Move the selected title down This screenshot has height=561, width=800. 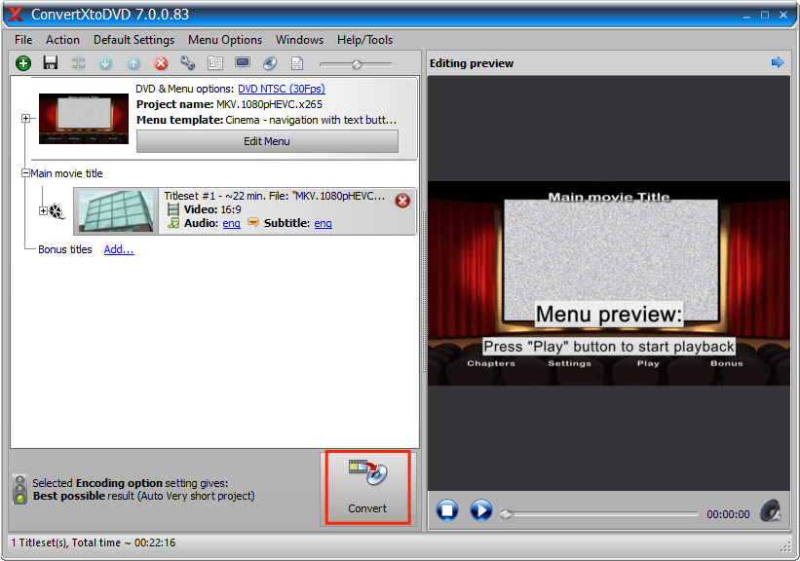tap(104, 62)
